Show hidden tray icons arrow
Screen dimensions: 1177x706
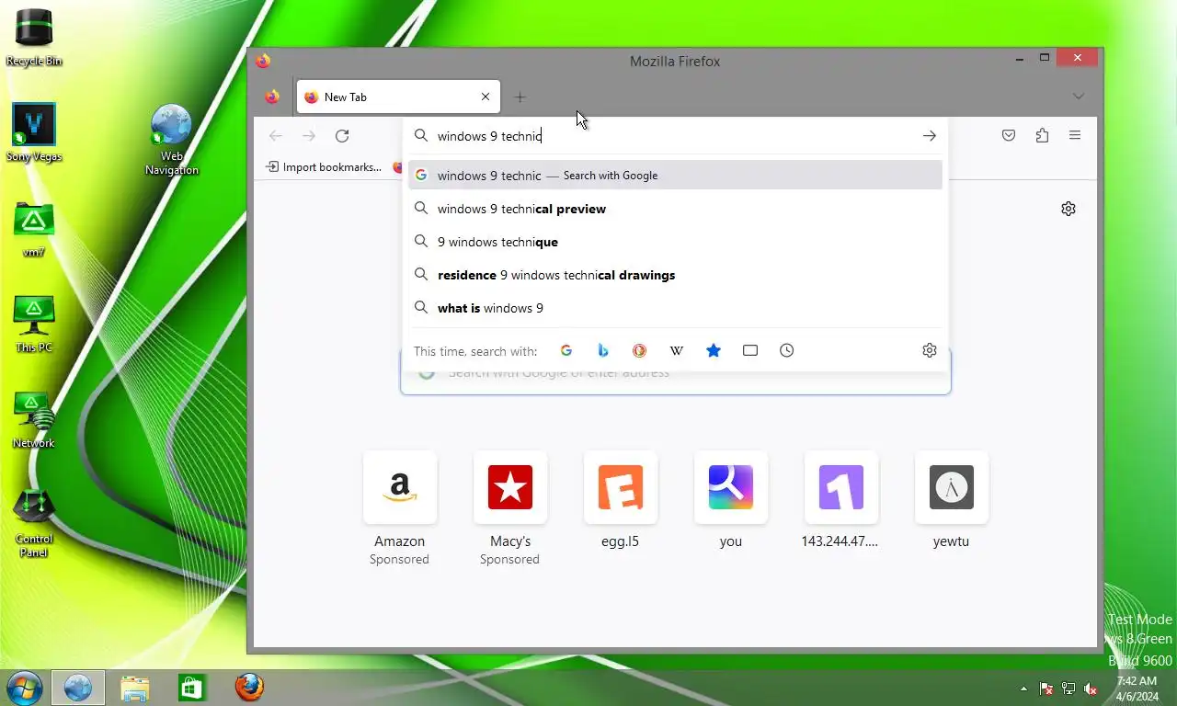pos(1023,689)
